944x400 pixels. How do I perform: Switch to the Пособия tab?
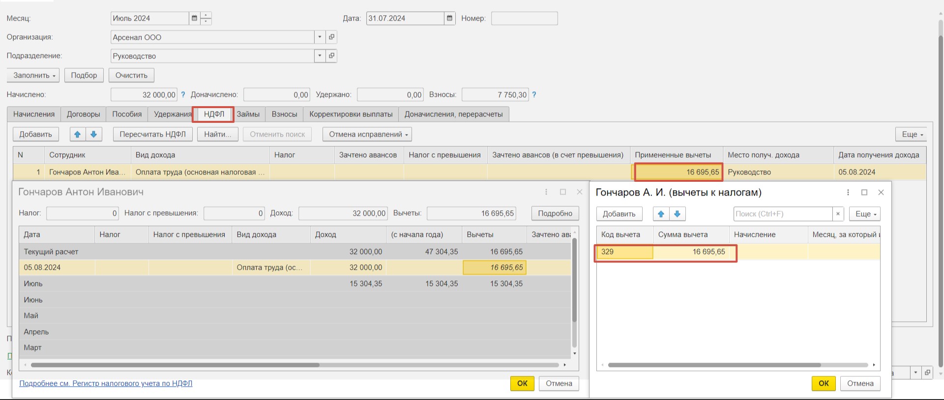coord(127,114)
